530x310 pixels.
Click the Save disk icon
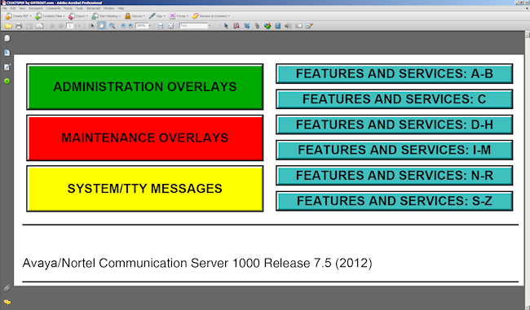tap(29, 26)
